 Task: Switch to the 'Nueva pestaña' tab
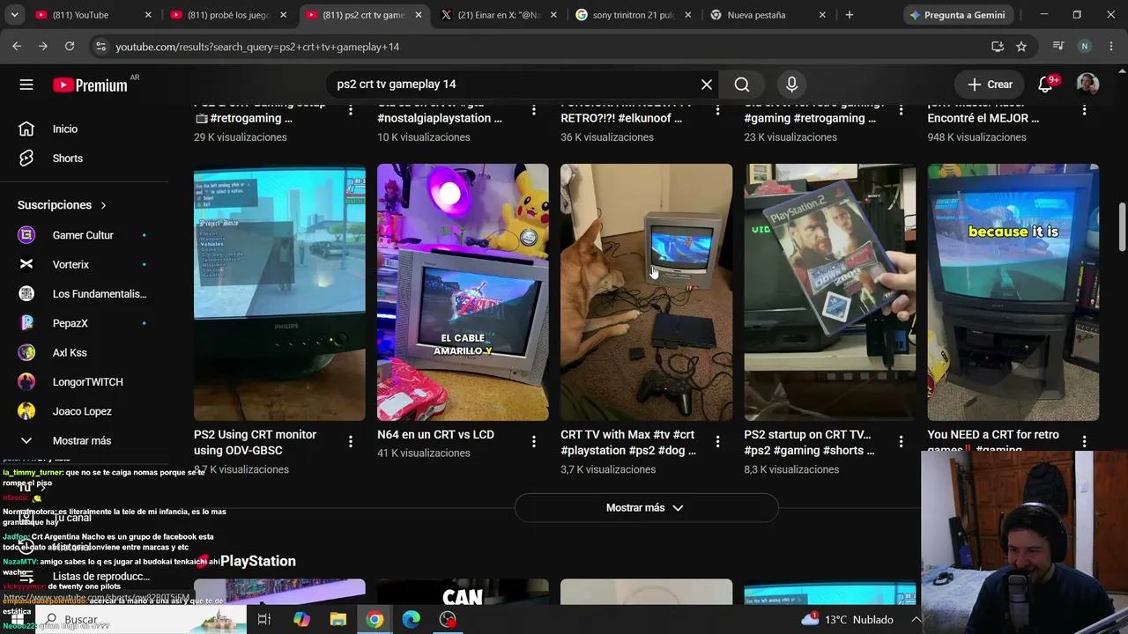(x=769, y=15)
